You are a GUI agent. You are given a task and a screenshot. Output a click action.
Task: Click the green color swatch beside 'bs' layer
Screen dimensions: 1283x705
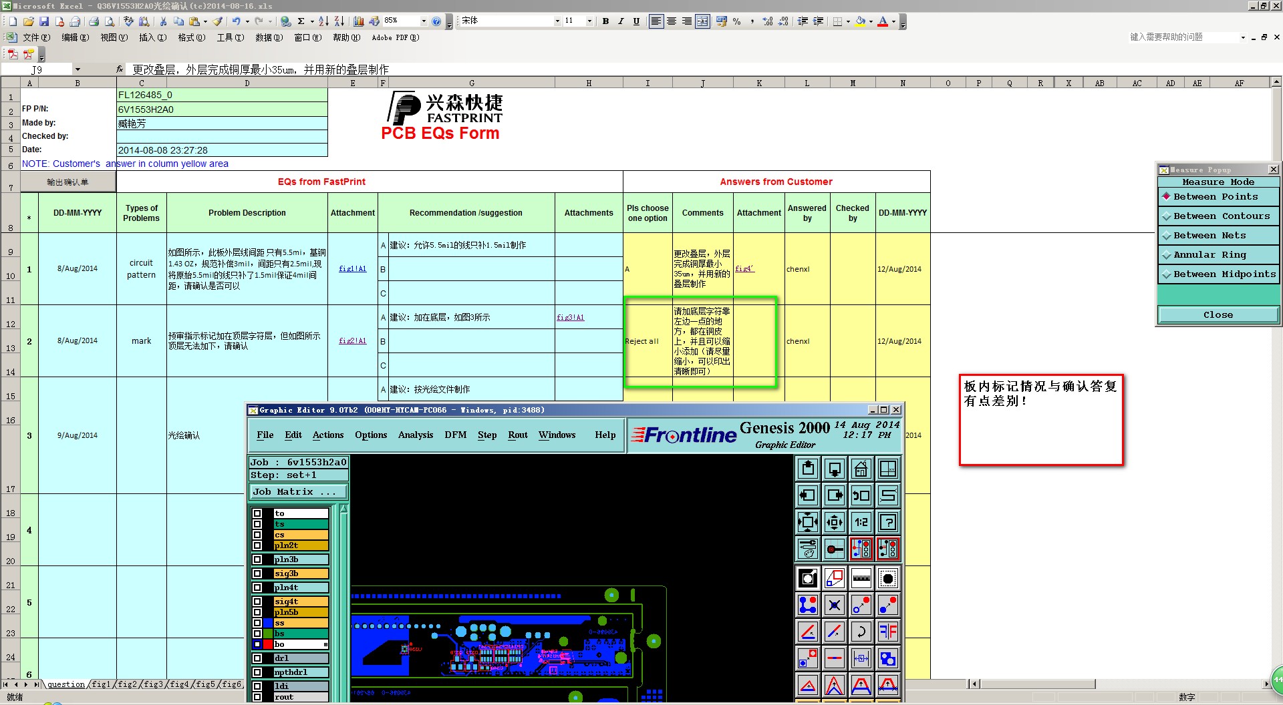[x=268, y=634]
